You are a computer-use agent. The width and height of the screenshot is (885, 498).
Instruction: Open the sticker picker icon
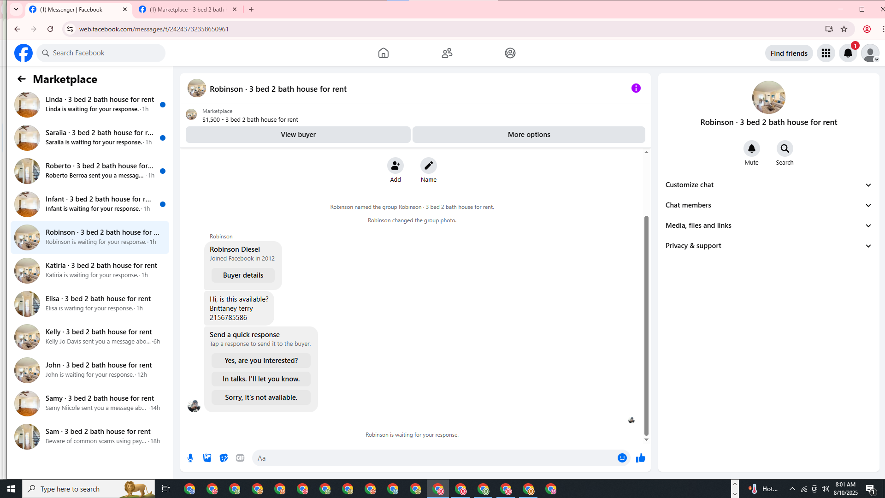[224, 458]
